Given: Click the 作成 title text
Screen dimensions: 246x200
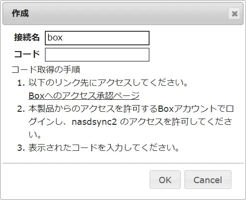Looking at the screenshot, I should tap(20, 13).
